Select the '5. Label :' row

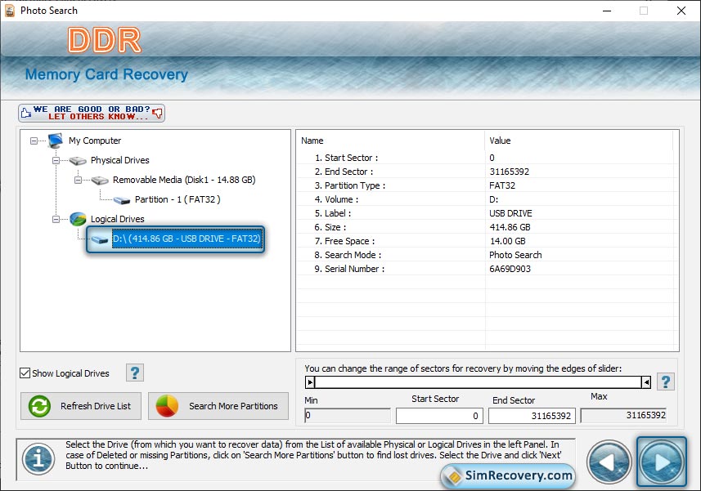pyautogui.click(x=488, y=213)
